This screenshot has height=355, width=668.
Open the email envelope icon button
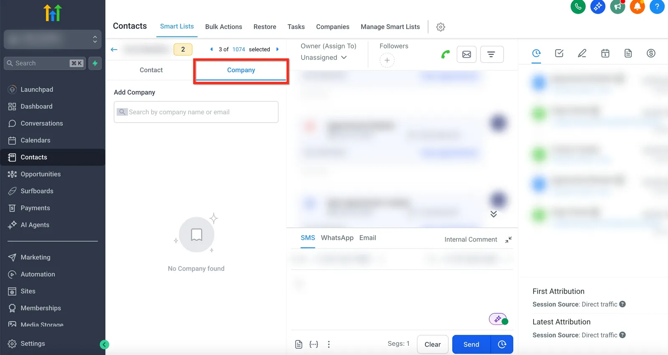[467, 54]
